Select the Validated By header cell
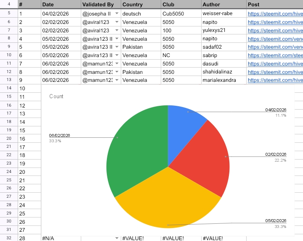The image size is (303, 241). point(101,5)
